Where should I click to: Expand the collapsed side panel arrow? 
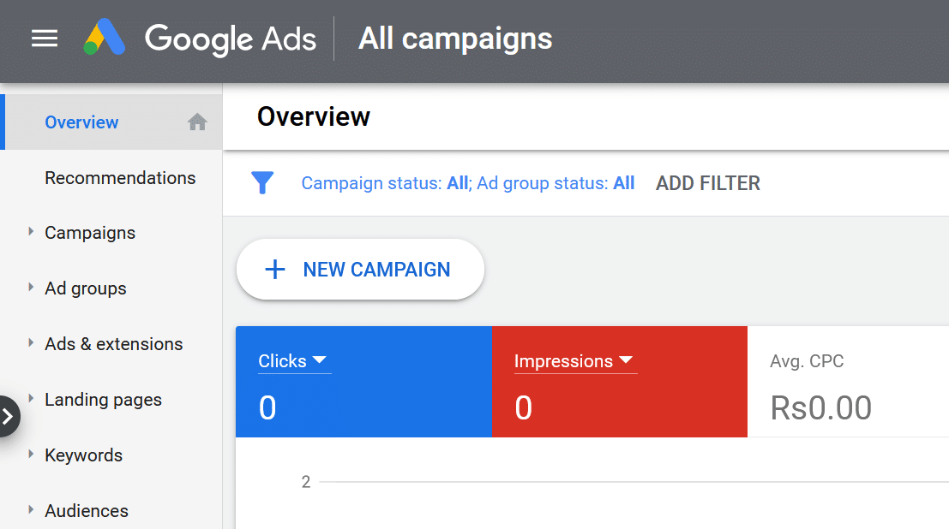point(9,417)
